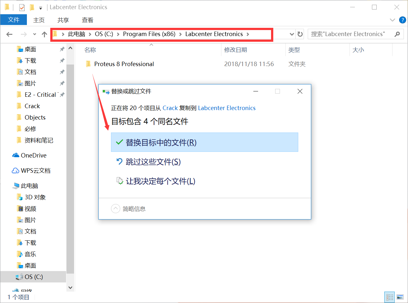Screen dimensions: 408x303
Task: Sort by 修改日期 column header
Action: coord(236,50)
